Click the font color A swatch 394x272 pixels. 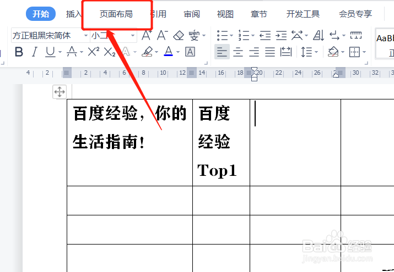(x=169, y=52)
